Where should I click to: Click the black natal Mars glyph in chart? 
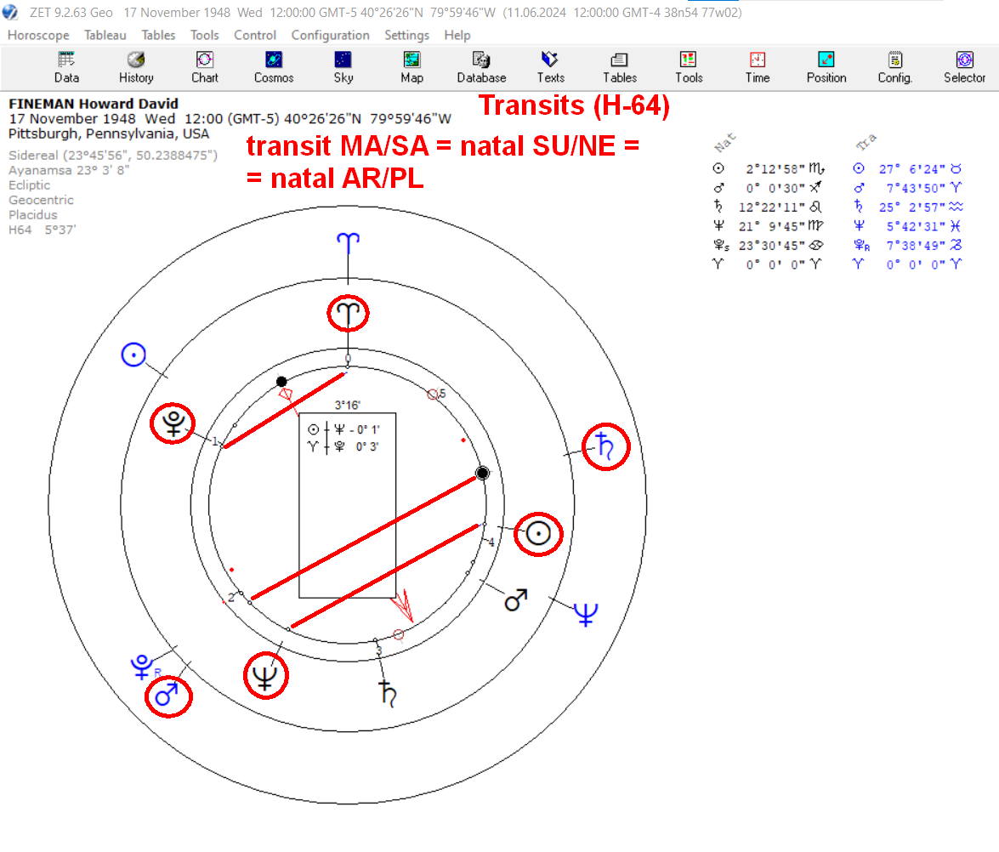click(515, 599)
